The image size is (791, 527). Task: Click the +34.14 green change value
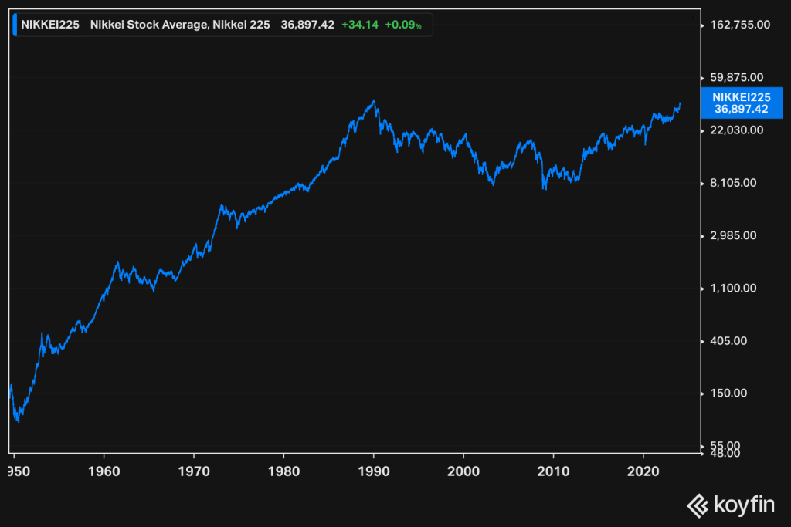point(359,25)
